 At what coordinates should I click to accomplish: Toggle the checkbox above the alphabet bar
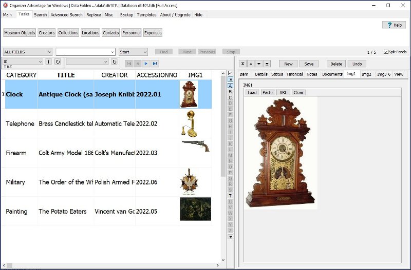(230, 73)
